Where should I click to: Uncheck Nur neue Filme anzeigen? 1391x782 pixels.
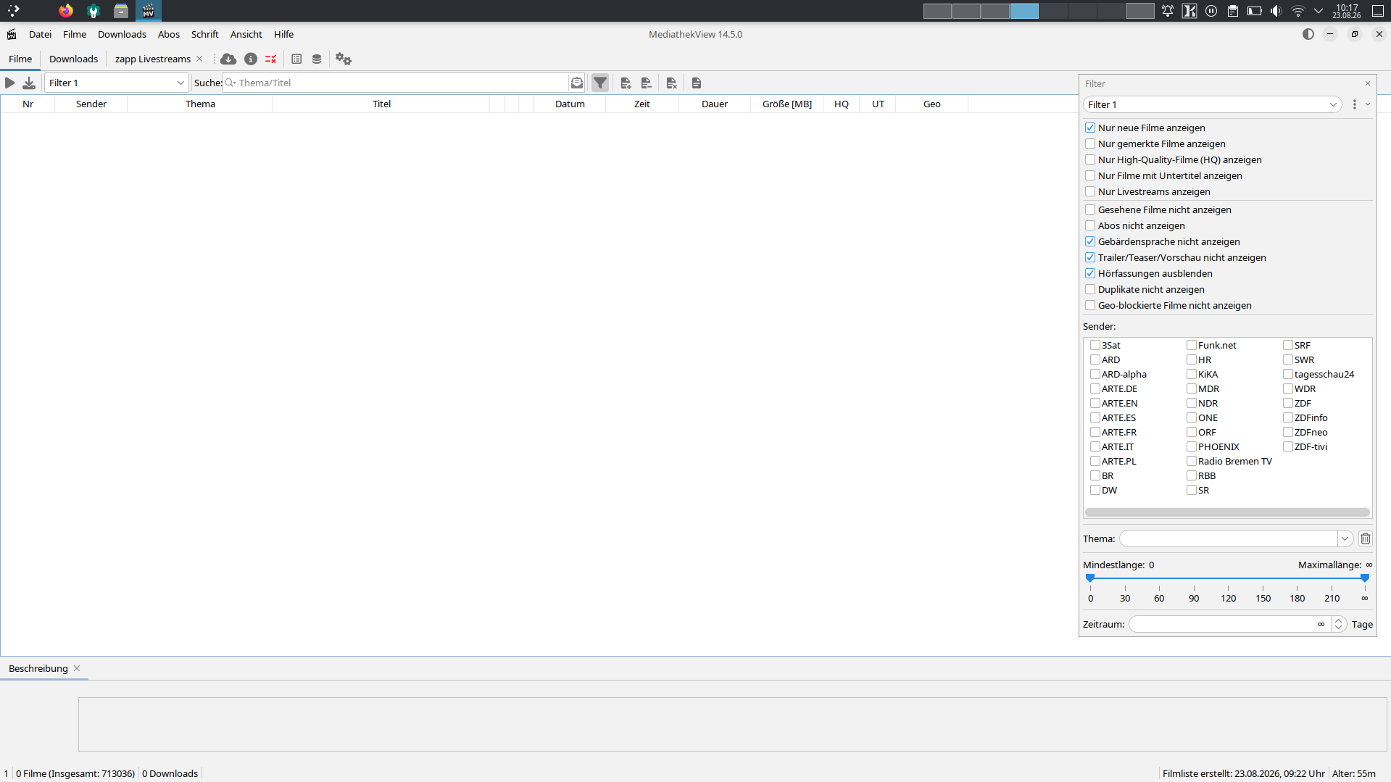(1090, 128)
